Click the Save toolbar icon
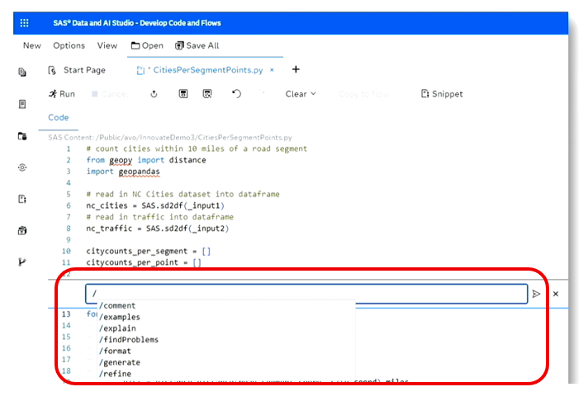The height and width of the screenshot is (401, 588). [183, 94]
